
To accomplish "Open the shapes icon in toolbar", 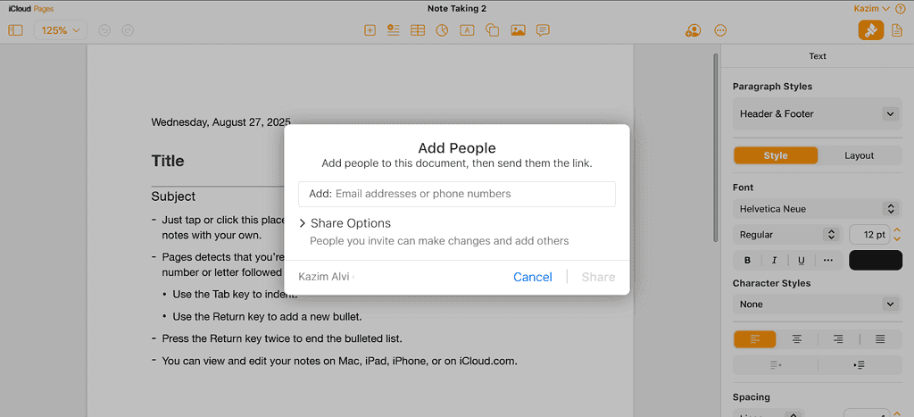I will [x=493, y=30].
